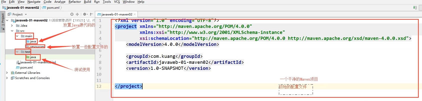Open the Tools menu

point(107,2)
